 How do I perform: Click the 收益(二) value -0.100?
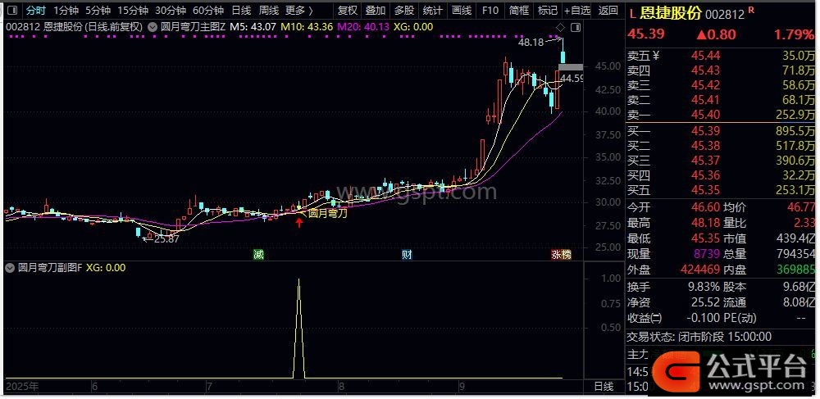[703, 318]
